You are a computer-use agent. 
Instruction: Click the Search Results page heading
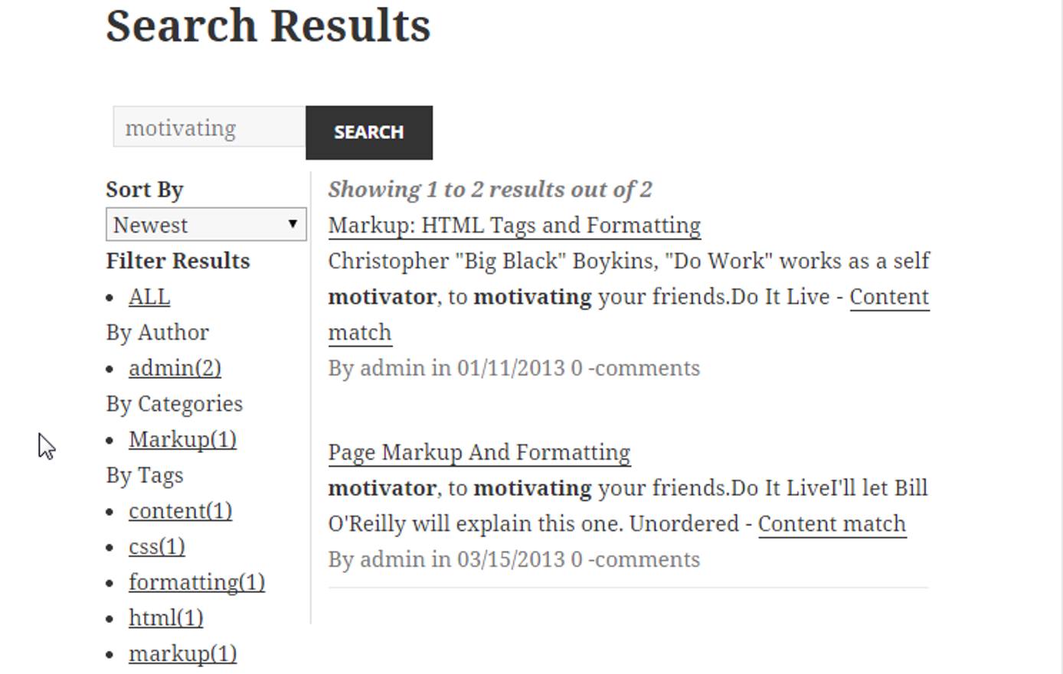pos(267,25)
